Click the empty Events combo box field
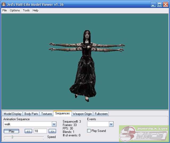 (x=98, y=124)
